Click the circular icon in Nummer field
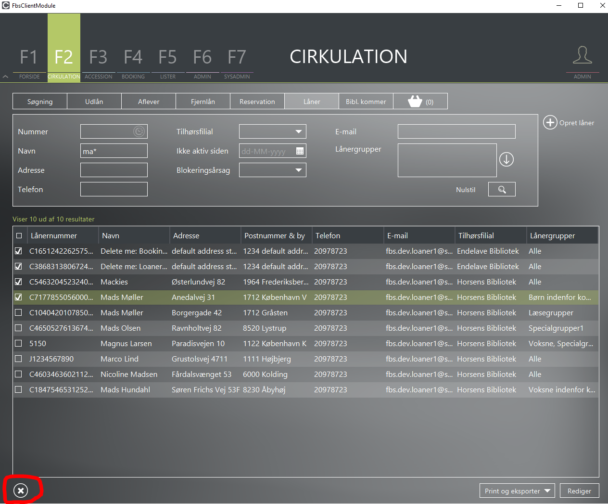The image size is (608, 504). 139,131
